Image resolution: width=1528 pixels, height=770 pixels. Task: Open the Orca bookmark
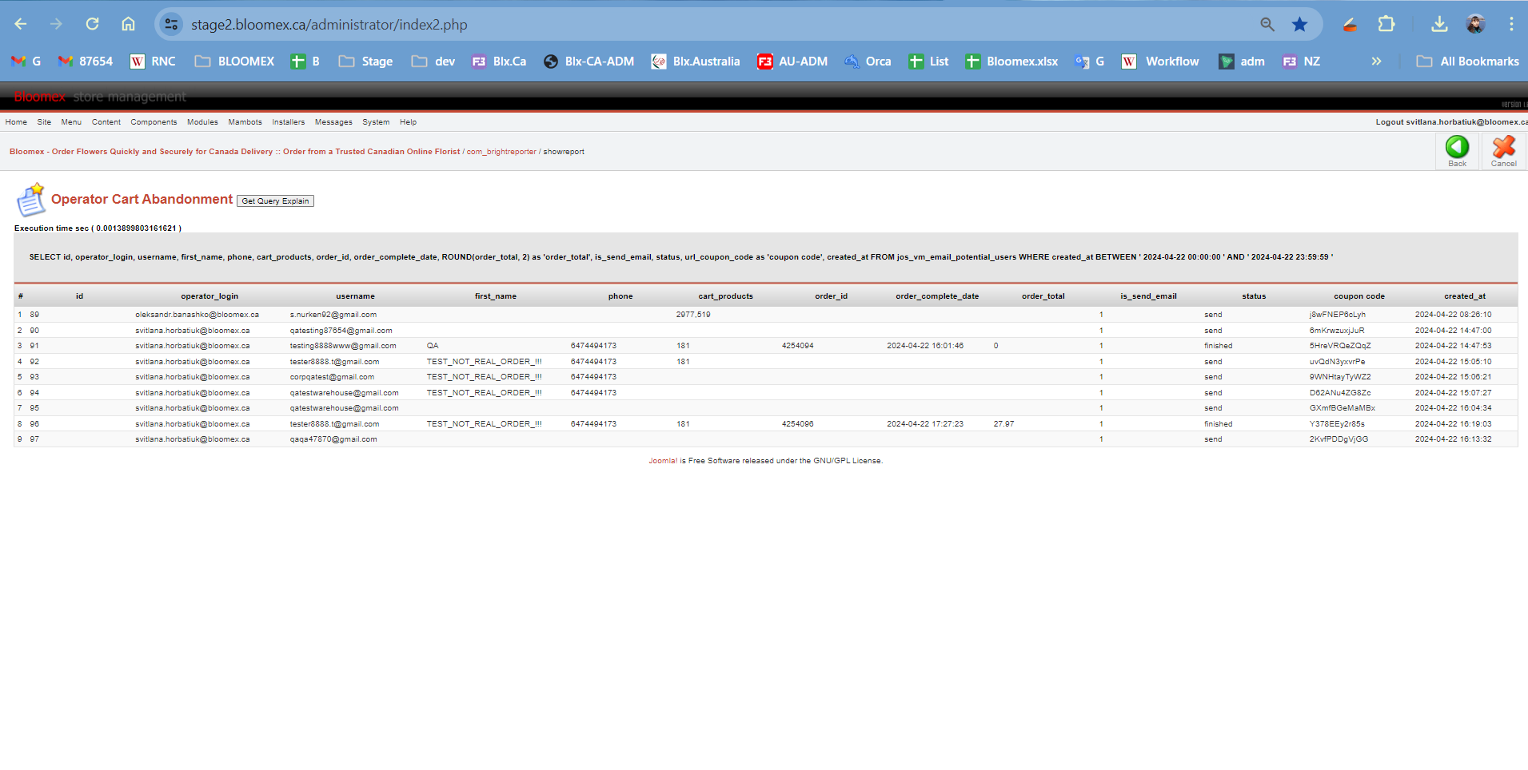(x=868, y=62)
